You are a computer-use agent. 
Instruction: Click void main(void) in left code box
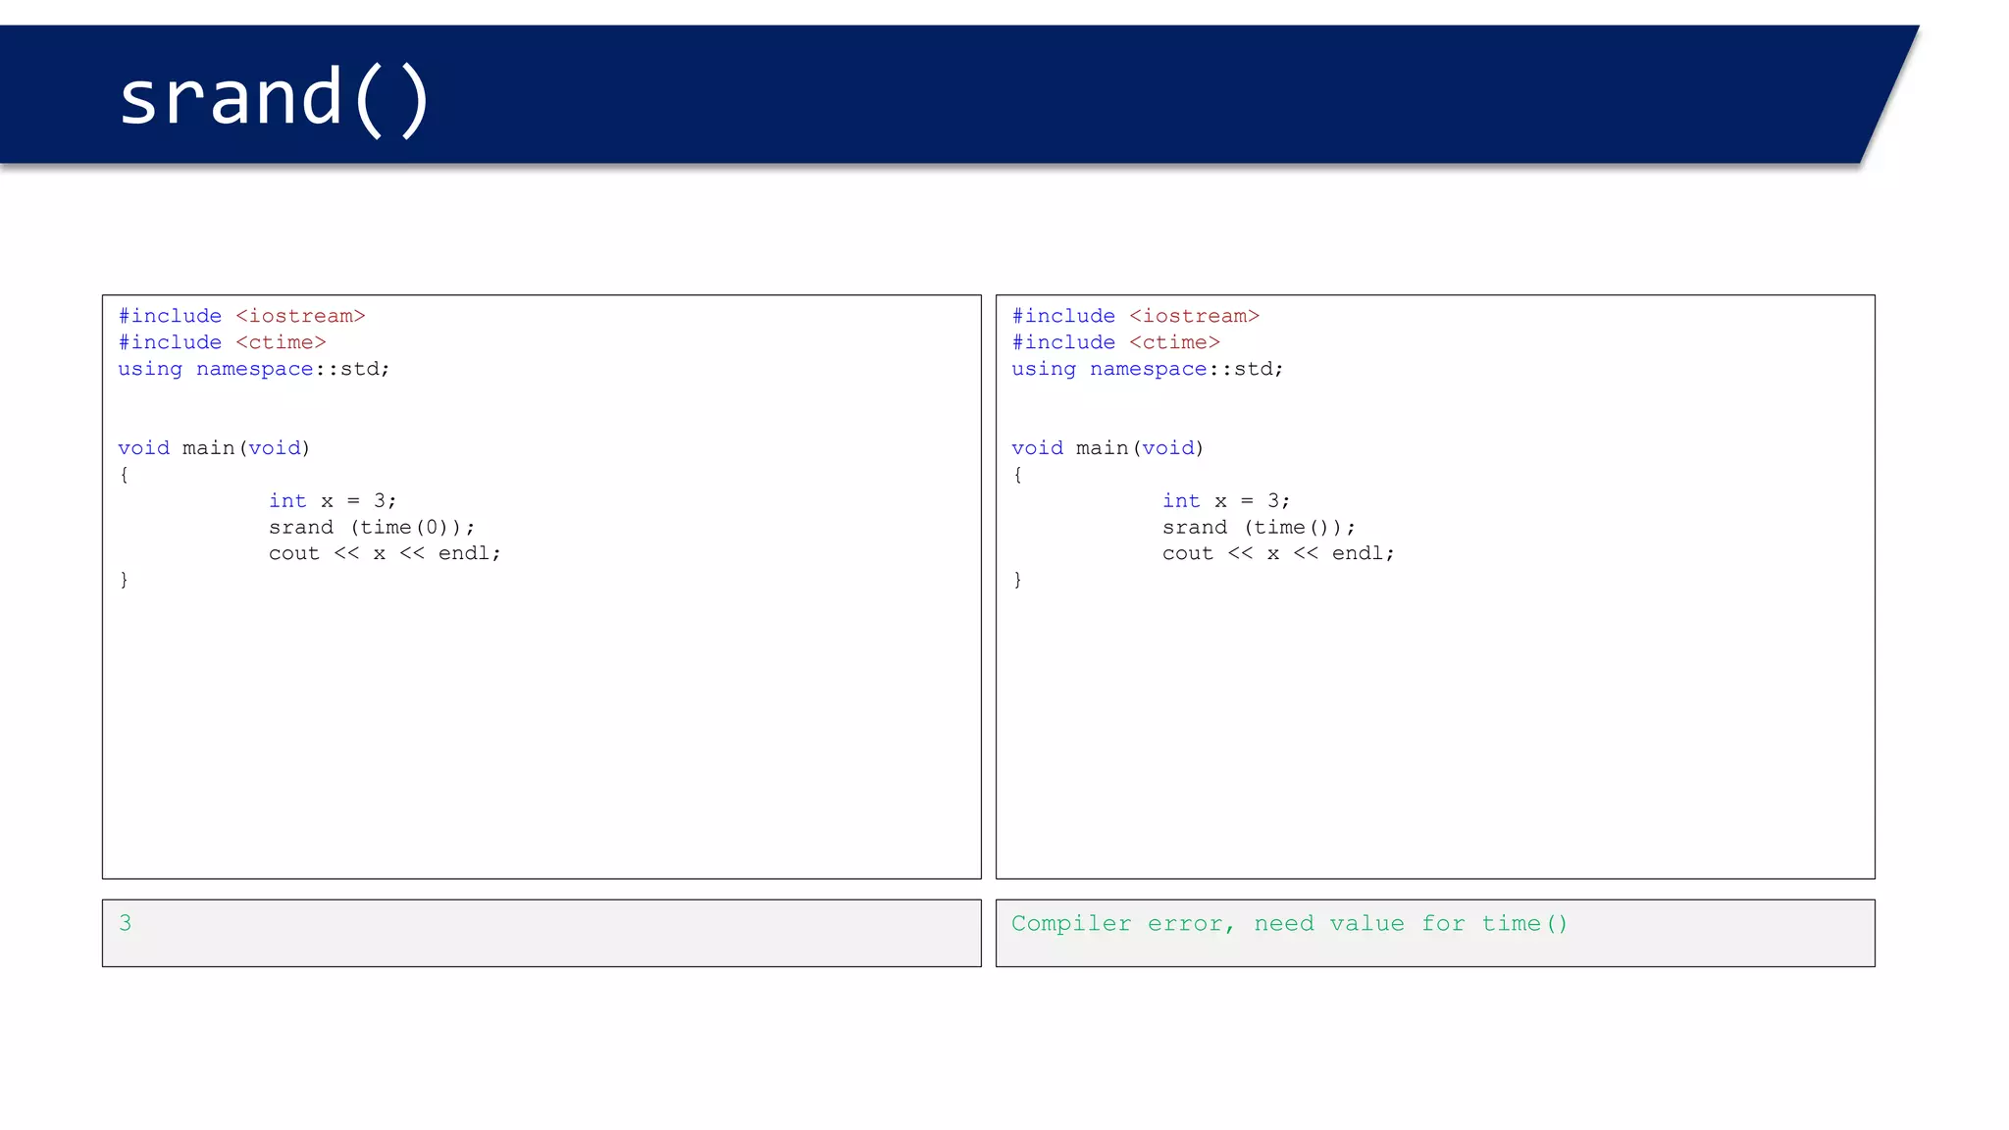click(x=214, y=448)
